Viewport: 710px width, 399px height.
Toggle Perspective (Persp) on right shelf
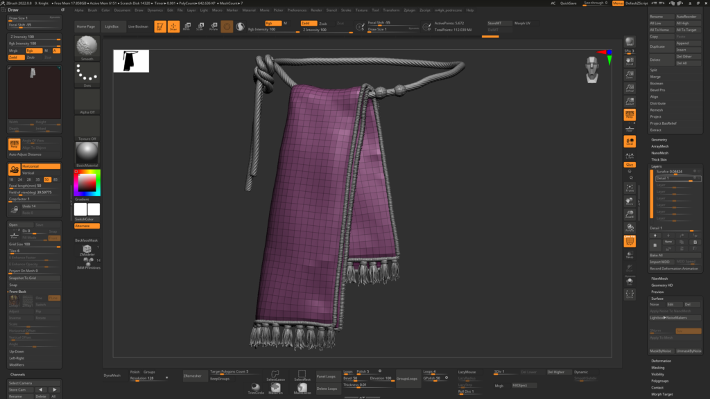630,115
